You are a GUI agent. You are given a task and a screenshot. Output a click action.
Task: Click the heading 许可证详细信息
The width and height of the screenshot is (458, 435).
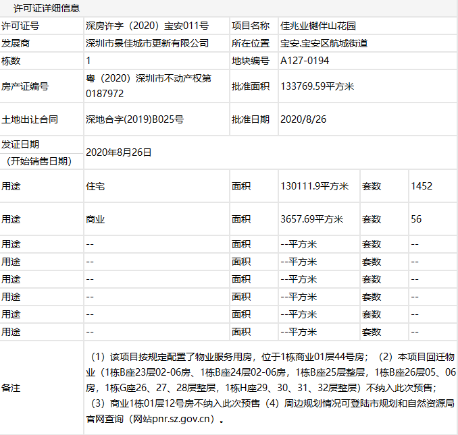tap(47, 8)
